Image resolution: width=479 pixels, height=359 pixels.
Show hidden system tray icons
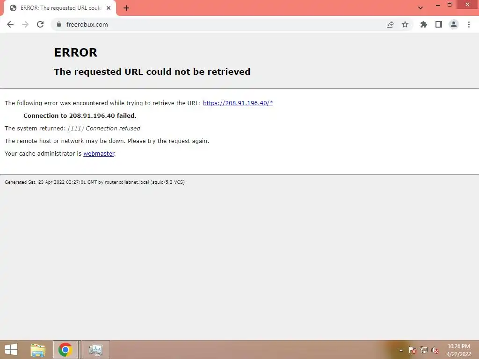[401, 350]
